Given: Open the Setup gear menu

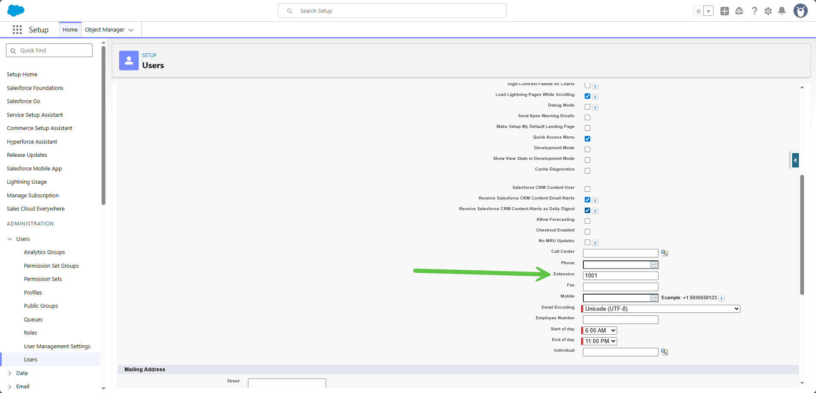Looking at the screenshot, I should (768, 11).
